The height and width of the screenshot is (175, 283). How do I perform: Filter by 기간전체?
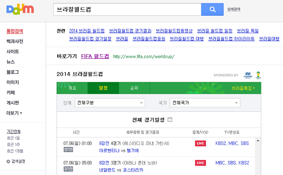click(x=14, y=132)
